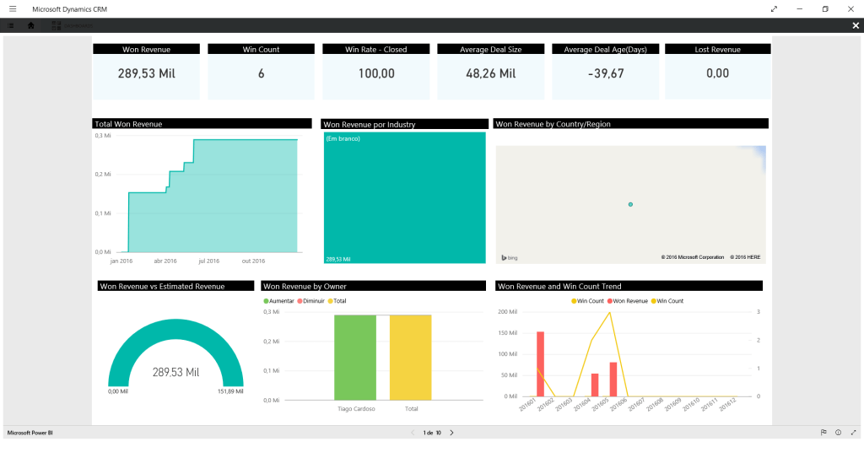Click the Won Revenue by Owner title
The image size is (864, 463).
point(305,286)
